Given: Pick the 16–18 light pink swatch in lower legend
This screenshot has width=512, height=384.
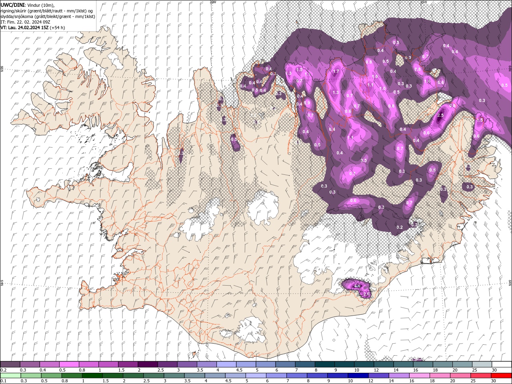Looking at the screenshot, I should [x=420, y=376].
